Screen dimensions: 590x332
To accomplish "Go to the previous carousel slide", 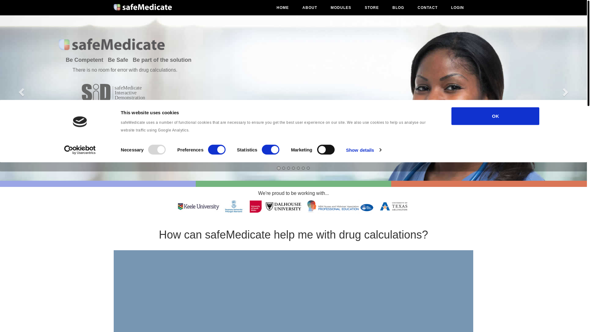I will [x=21, y=92].
